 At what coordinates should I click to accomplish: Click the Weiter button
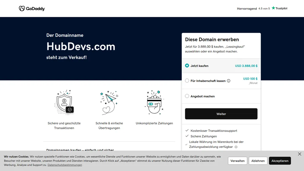pos(221,114)
